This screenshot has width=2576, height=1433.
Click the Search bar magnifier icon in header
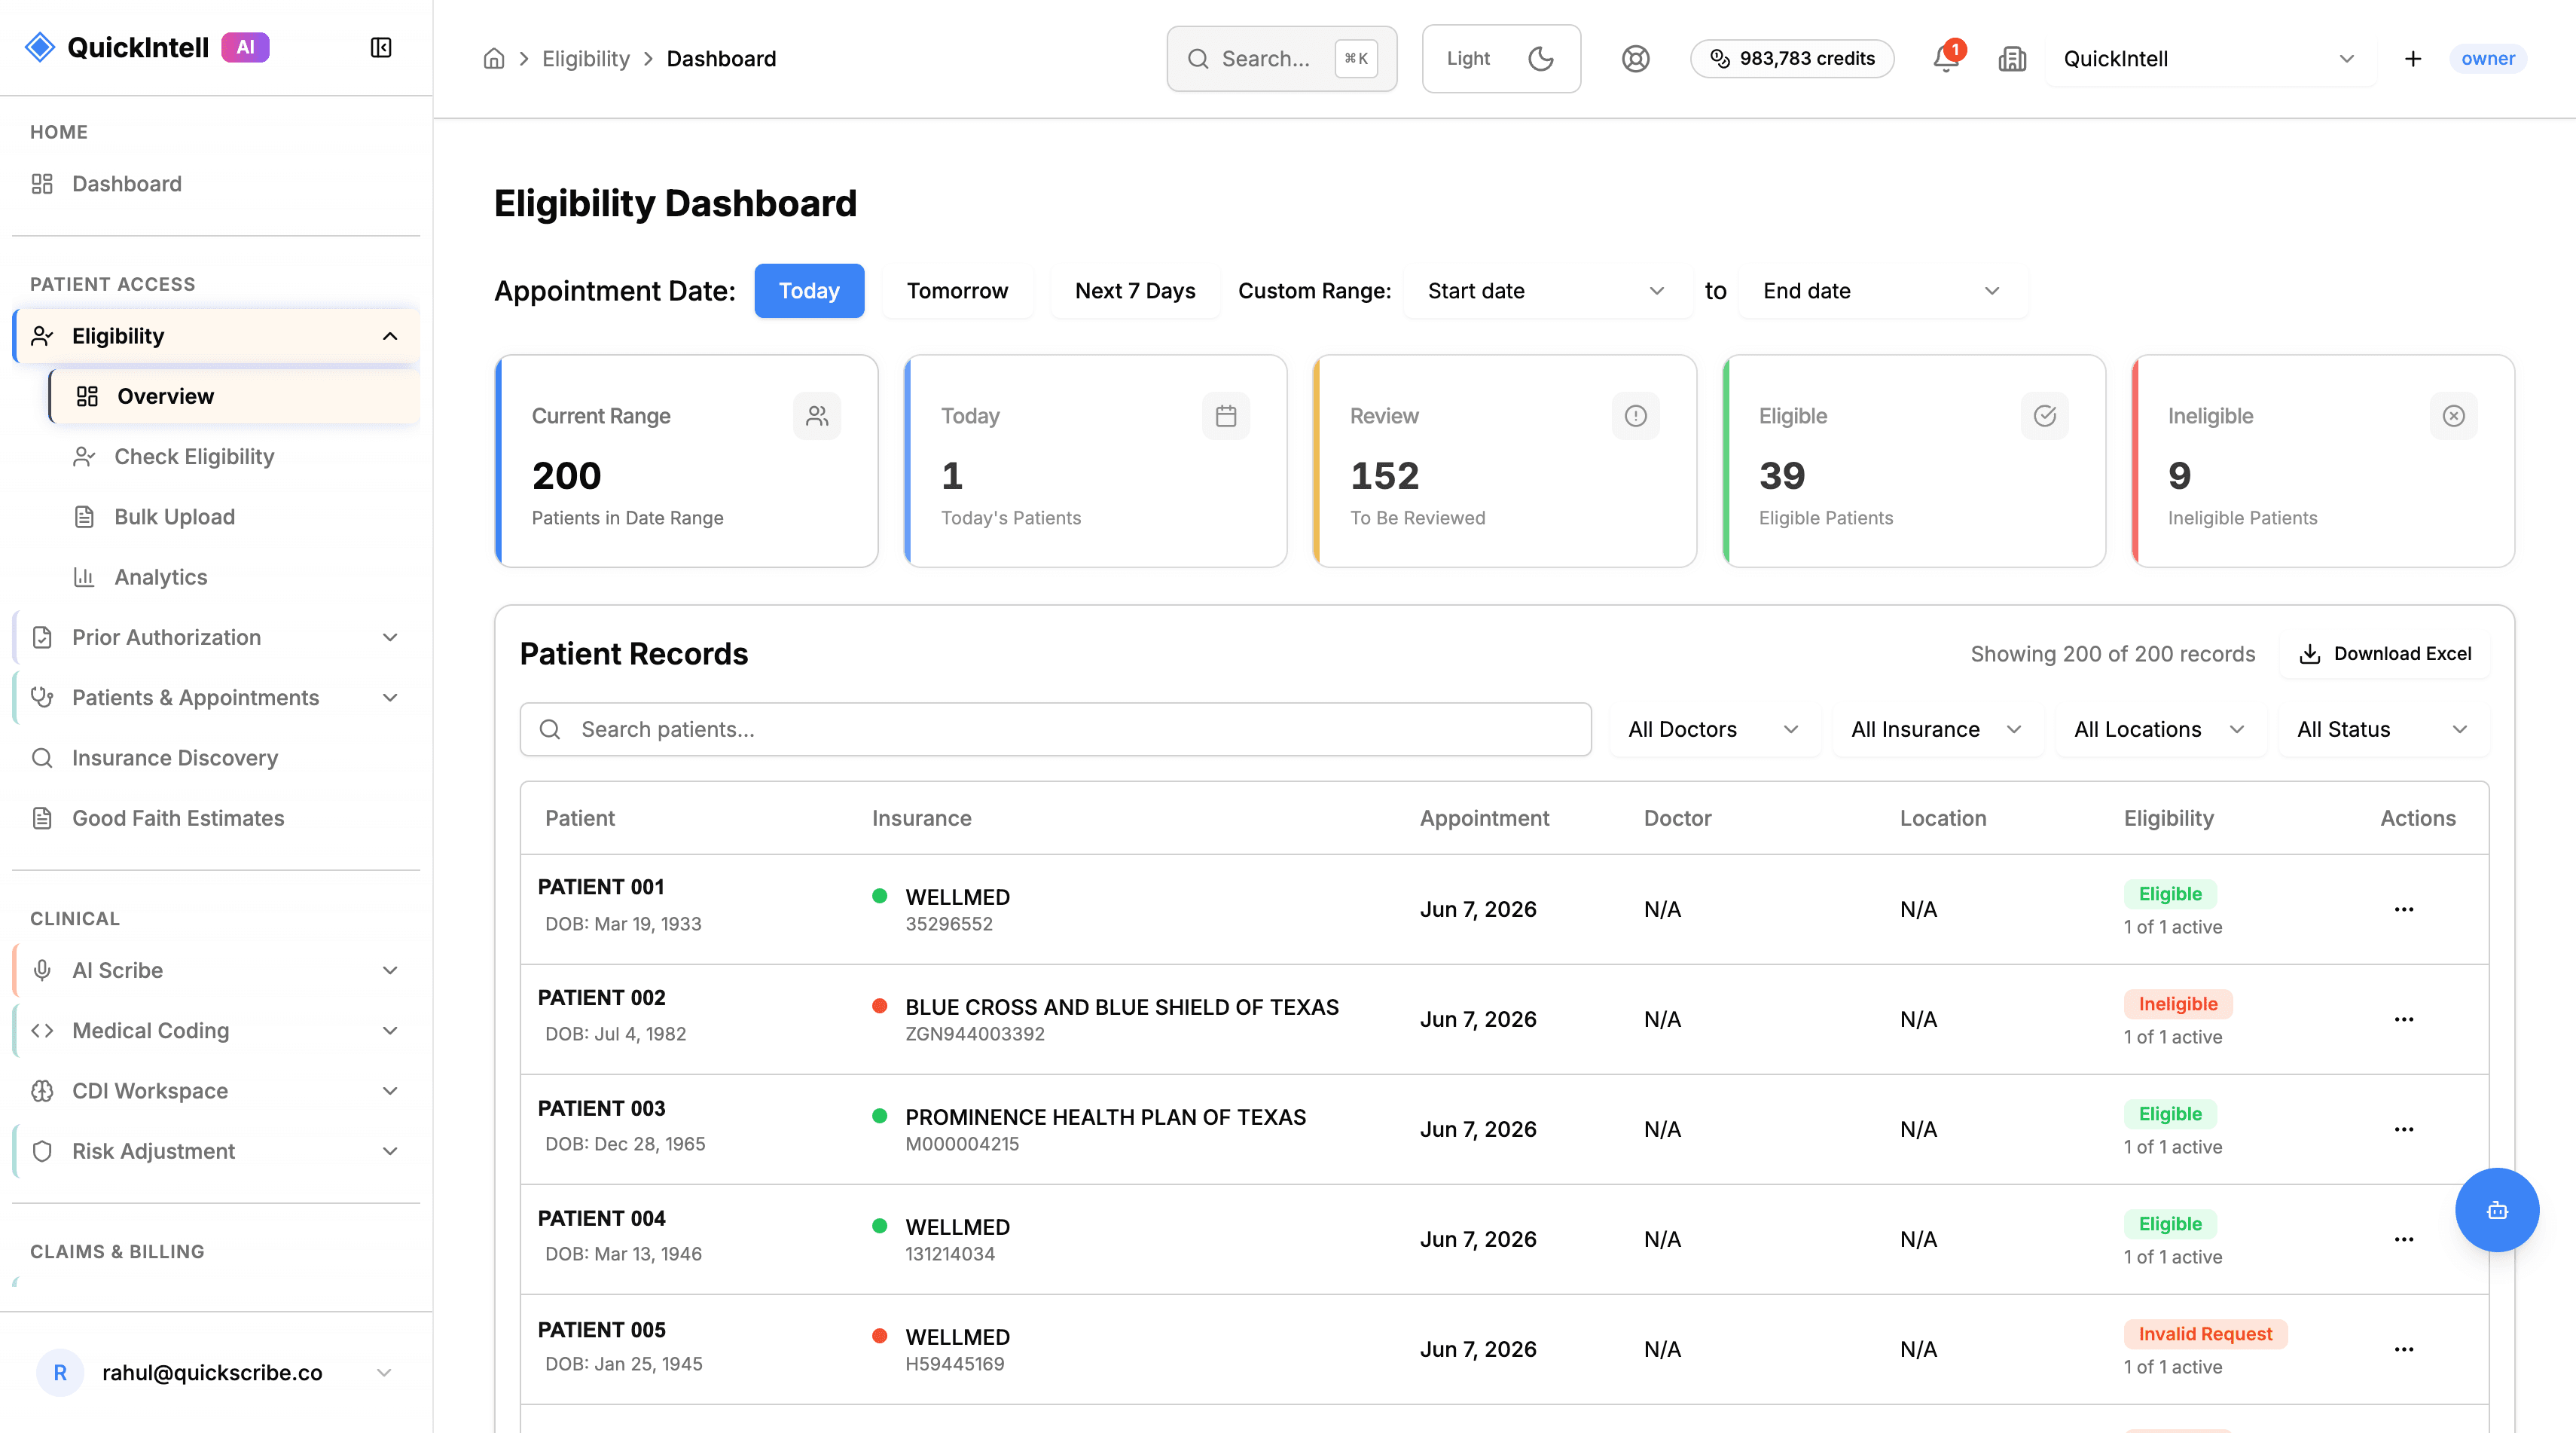(x=1198, y=59)
